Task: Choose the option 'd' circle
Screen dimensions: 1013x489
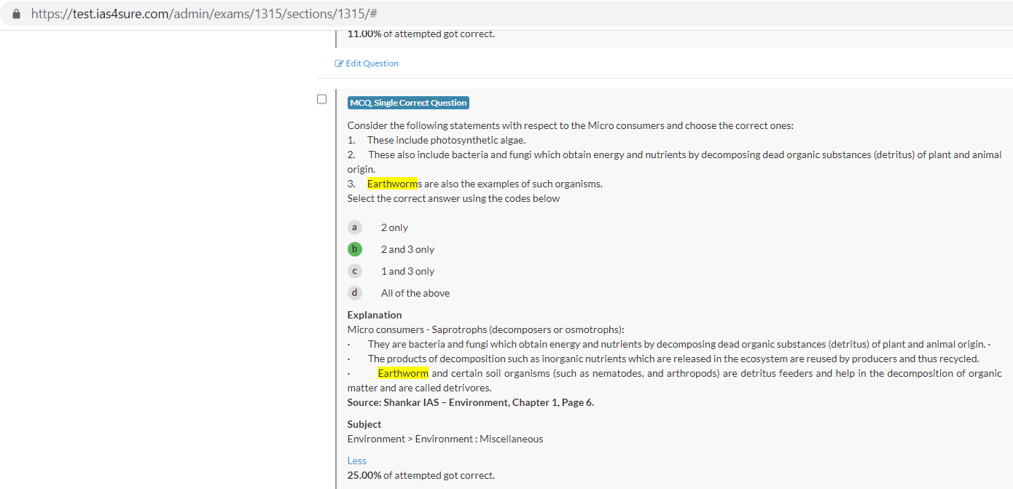Action: 355,293
